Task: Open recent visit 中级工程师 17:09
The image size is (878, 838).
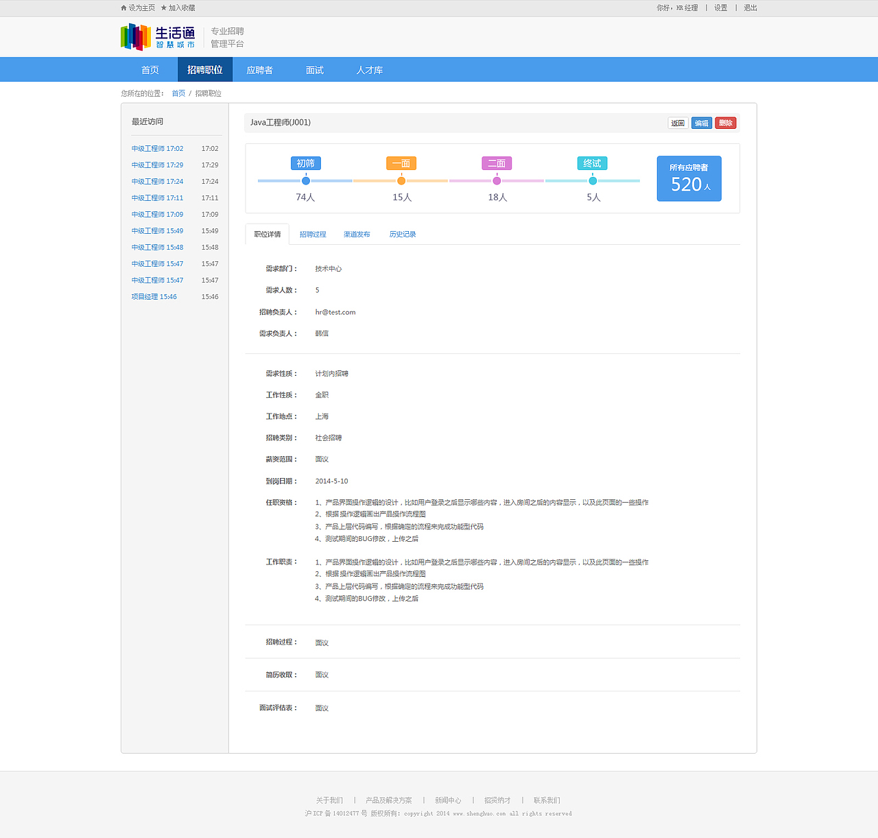Action: (x=158, y=215)
